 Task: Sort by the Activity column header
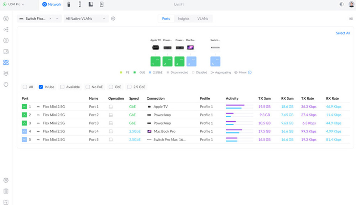[232, 99]
